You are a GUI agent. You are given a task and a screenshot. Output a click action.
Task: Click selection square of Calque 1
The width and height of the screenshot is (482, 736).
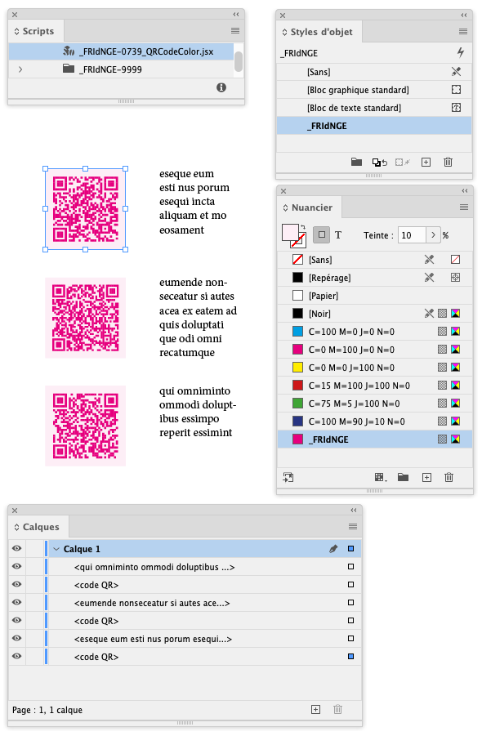(350, 548)
